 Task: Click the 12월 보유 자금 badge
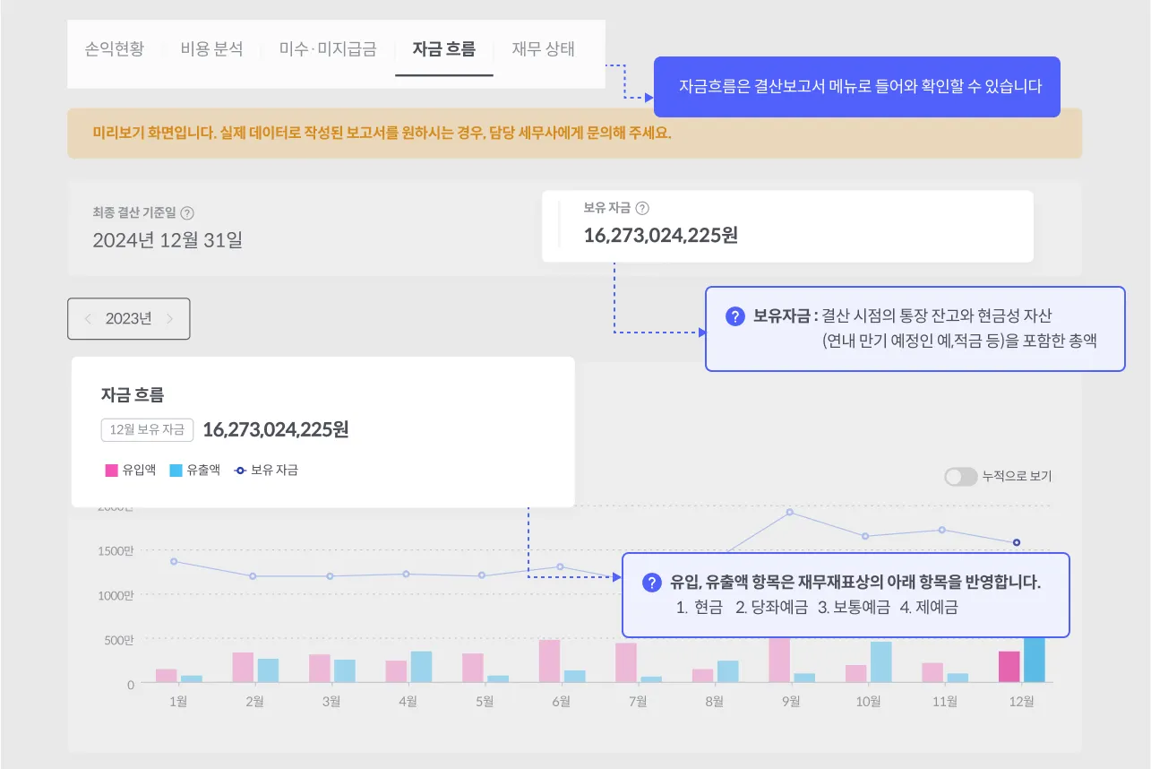coord(148,430)
